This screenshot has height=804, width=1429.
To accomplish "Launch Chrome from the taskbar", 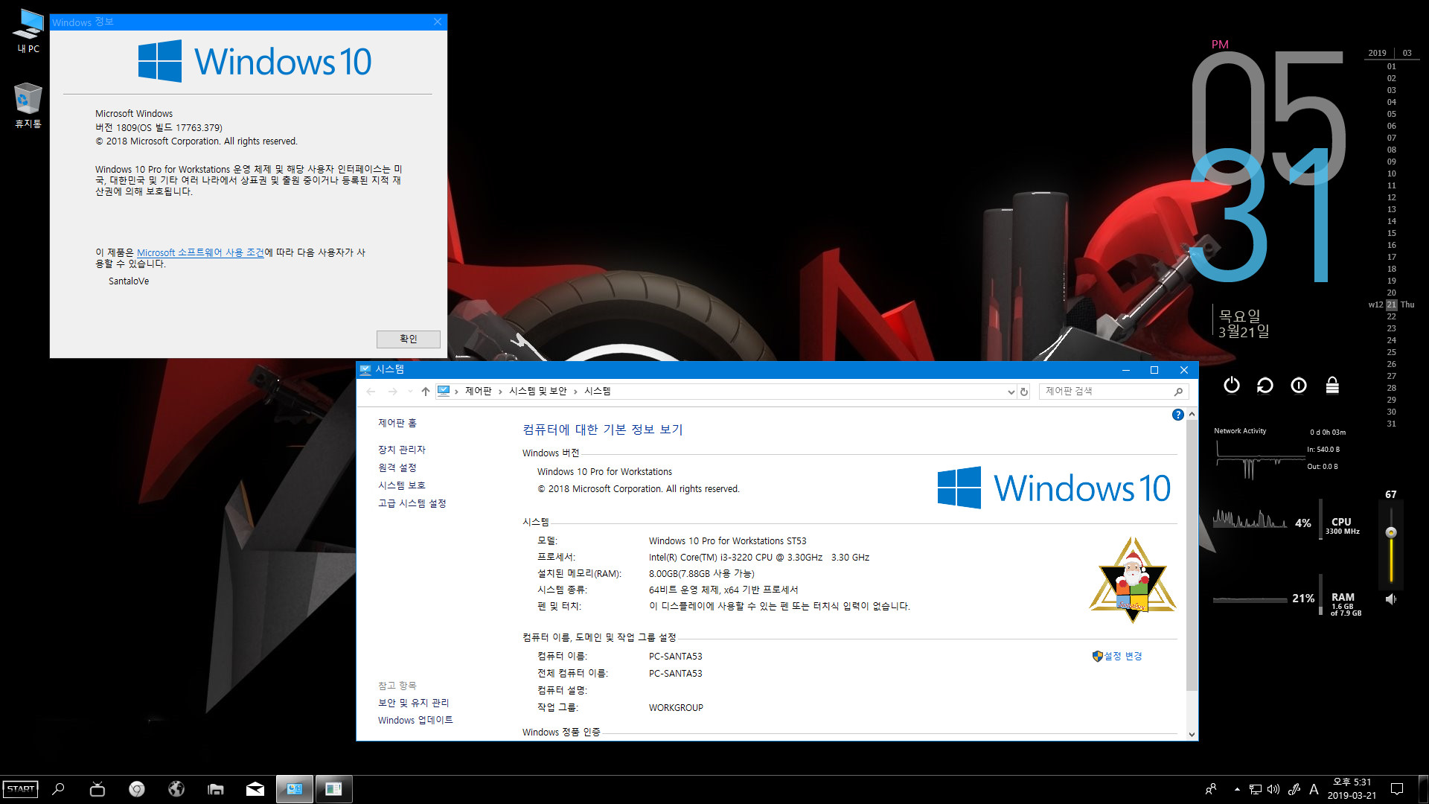I will click(137, 789).
